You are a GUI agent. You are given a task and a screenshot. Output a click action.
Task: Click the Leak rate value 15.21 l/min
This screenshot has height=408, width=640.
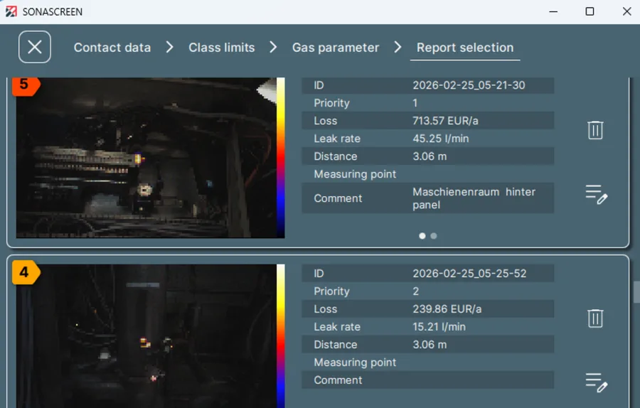439,327
